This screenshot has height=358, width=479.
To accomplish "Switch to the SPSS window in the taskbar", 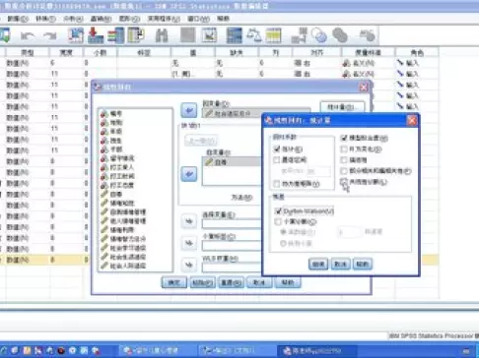I will pyautogui.click(x=316, y=351).
